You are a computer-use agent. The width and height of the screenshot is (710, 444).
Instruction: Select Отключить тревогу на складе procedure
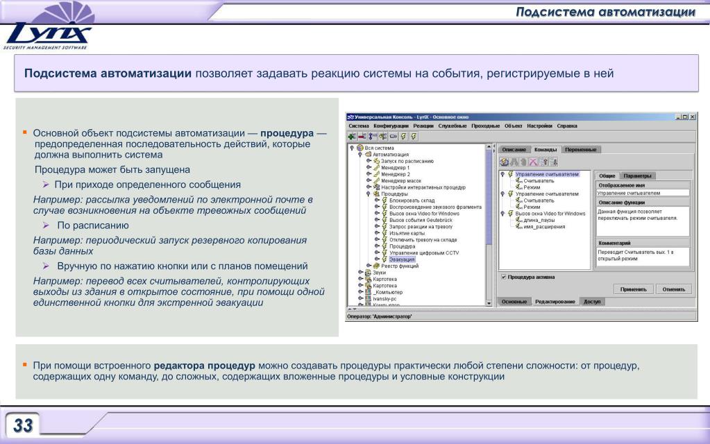click(423, 239)
